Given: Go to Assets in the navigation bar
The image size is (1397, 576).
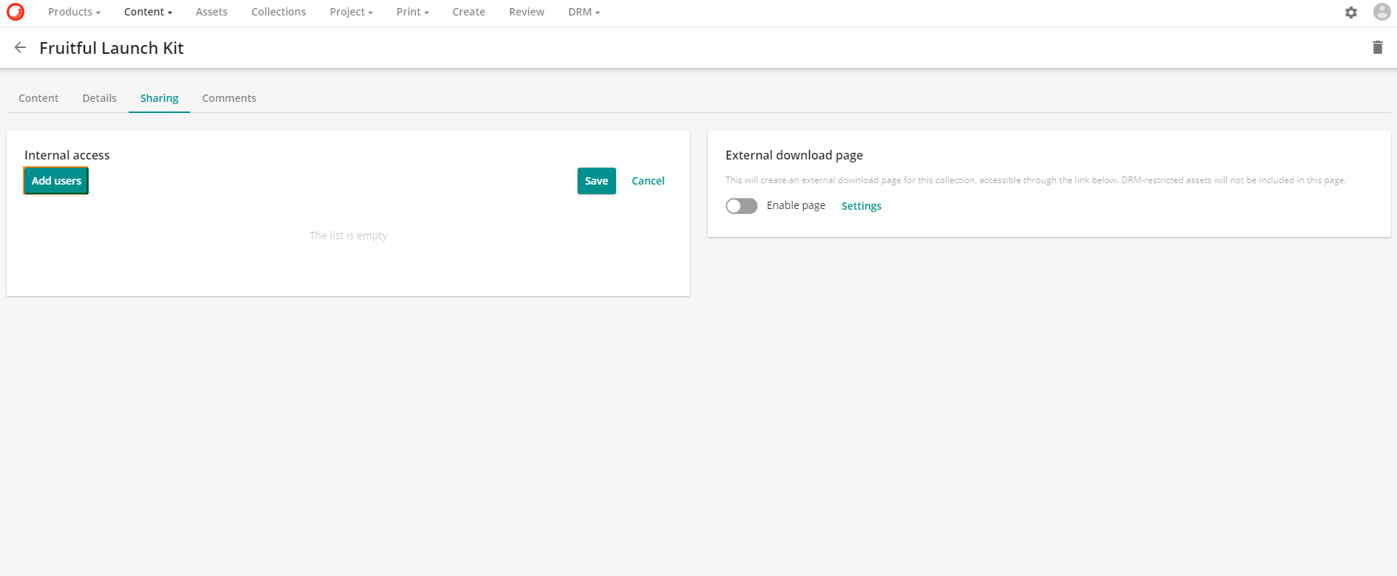Looking at the screenshot, I should click(x=212, y=12).
